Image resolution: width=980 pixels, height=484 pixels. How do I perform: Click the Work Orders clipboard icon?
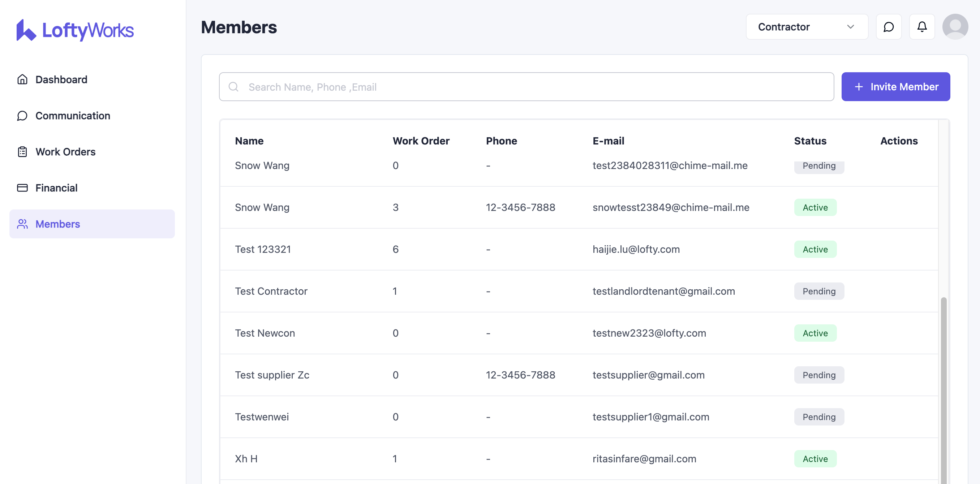22,152
